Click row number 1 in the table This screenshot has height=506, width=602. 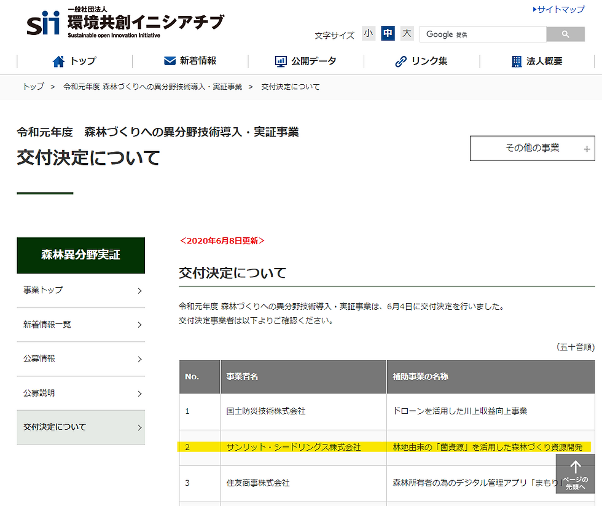point(187,411)
